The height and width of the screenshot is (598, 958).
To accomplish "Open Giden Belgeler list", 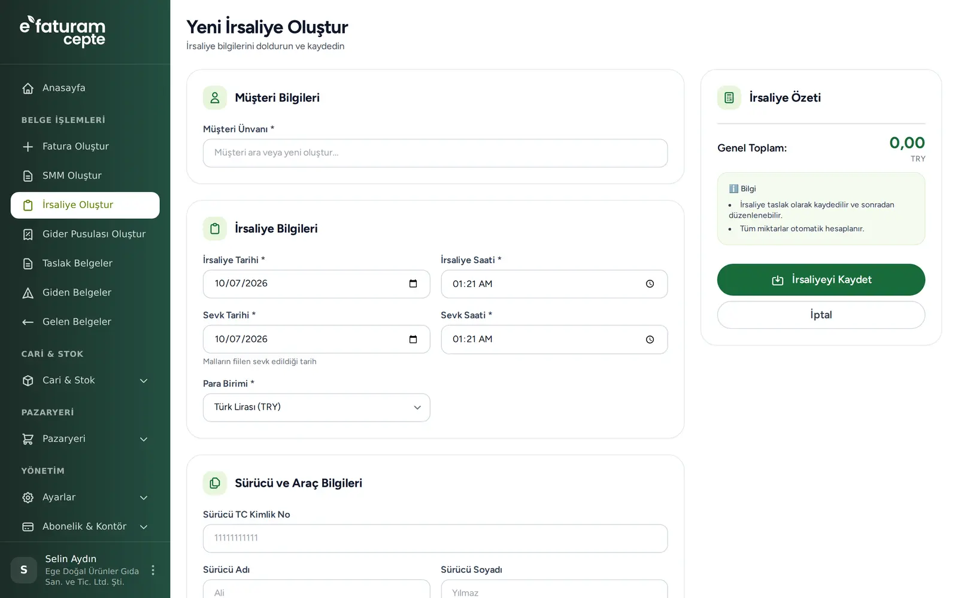I will (85, 293).
